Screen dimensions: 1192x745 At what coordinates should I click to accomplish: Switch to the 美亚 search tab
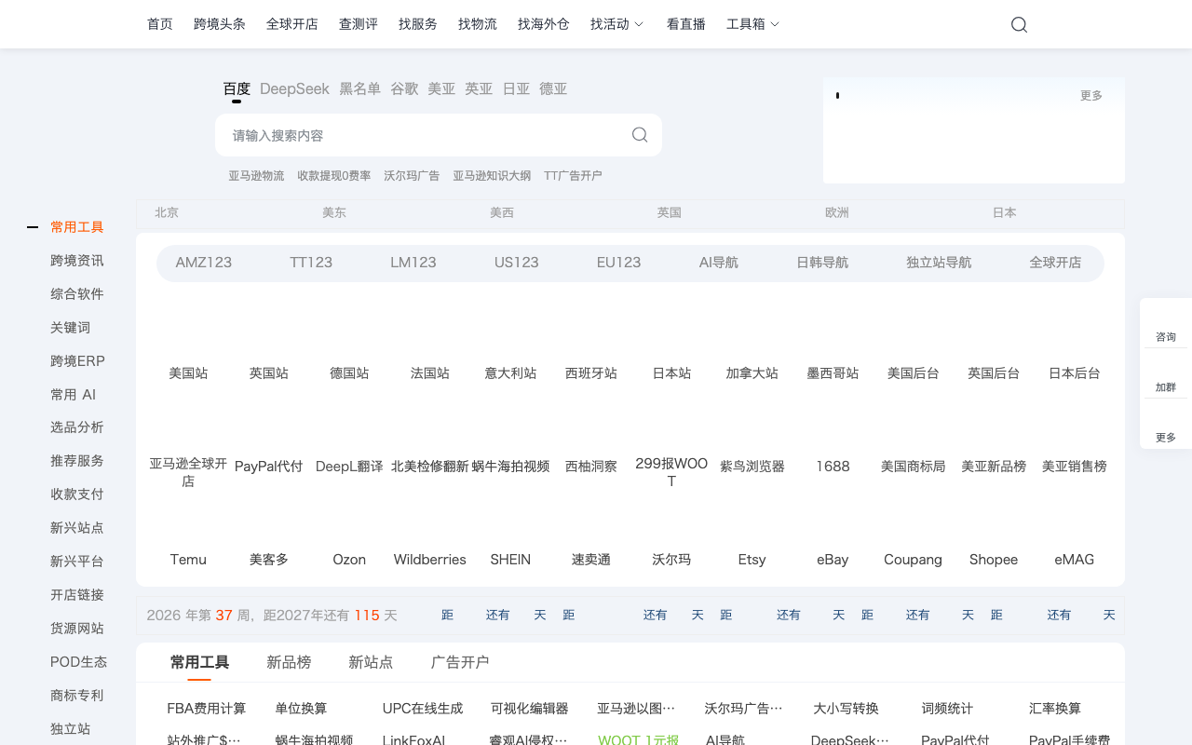(441, 88)
